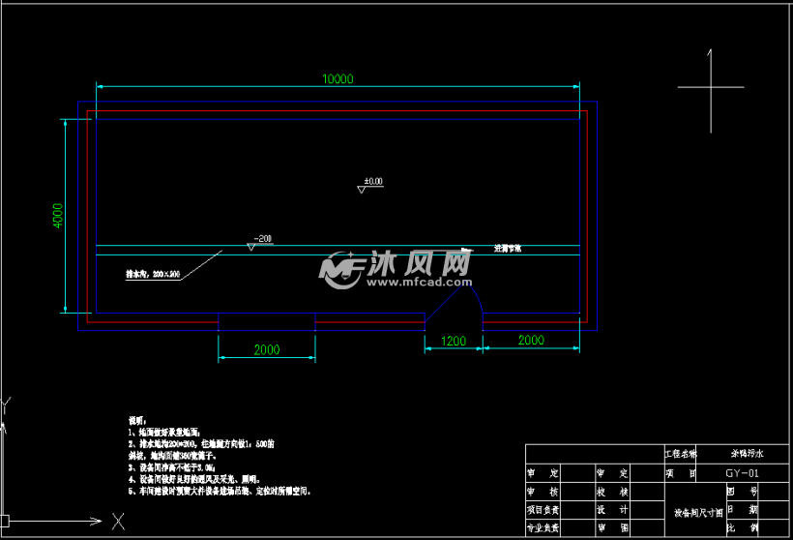Click the UCS X axis label
Image resolution: width=793 pixels, height=540 pixels.
[x=118, y=522]
